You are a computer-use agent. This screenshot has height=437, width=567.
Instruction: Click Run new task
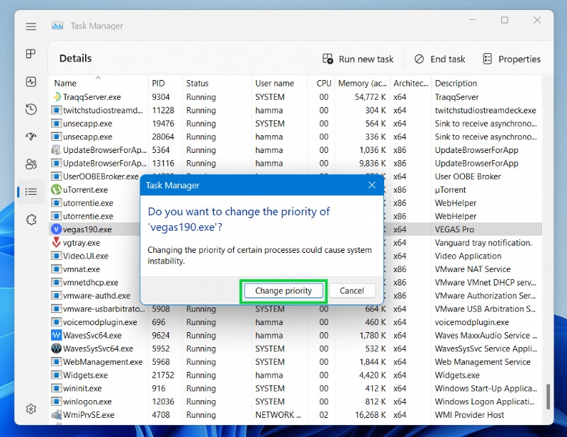[x=359, y=59]
